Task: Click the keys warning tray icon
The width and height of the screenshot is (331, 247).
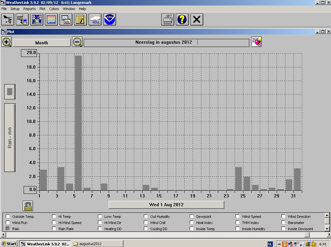Action: pos(314,244)
